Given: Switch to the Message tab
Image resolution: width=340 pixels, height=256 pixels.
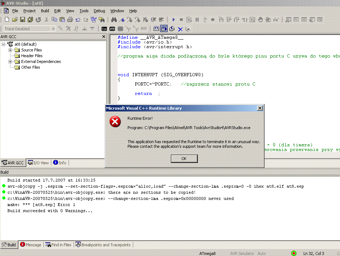Looking at the screenshot, I should point(31,245).
